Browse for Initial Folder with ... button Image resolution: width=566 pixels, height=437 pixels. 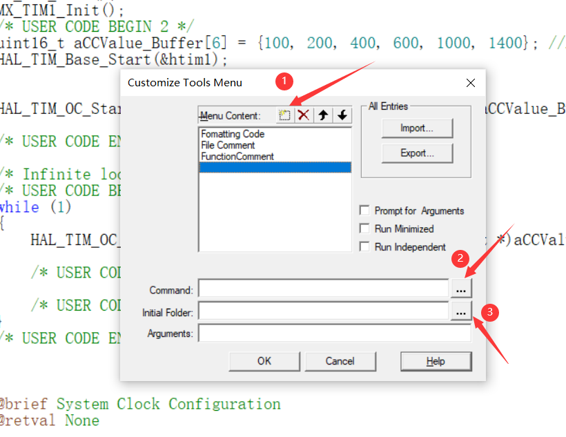[x=461, y=311]
